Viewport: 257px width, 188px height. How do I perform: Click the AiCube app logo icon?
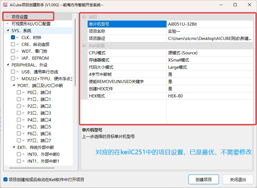[x=5, y=5]
